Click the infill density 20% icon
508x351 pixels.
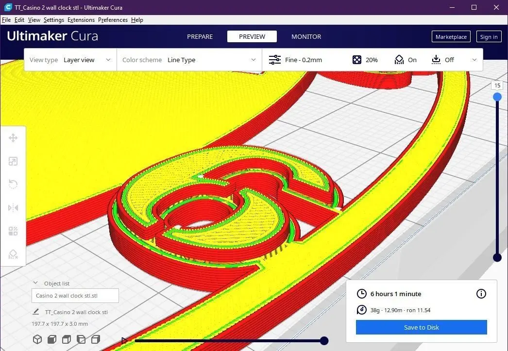tap(356, 60)
